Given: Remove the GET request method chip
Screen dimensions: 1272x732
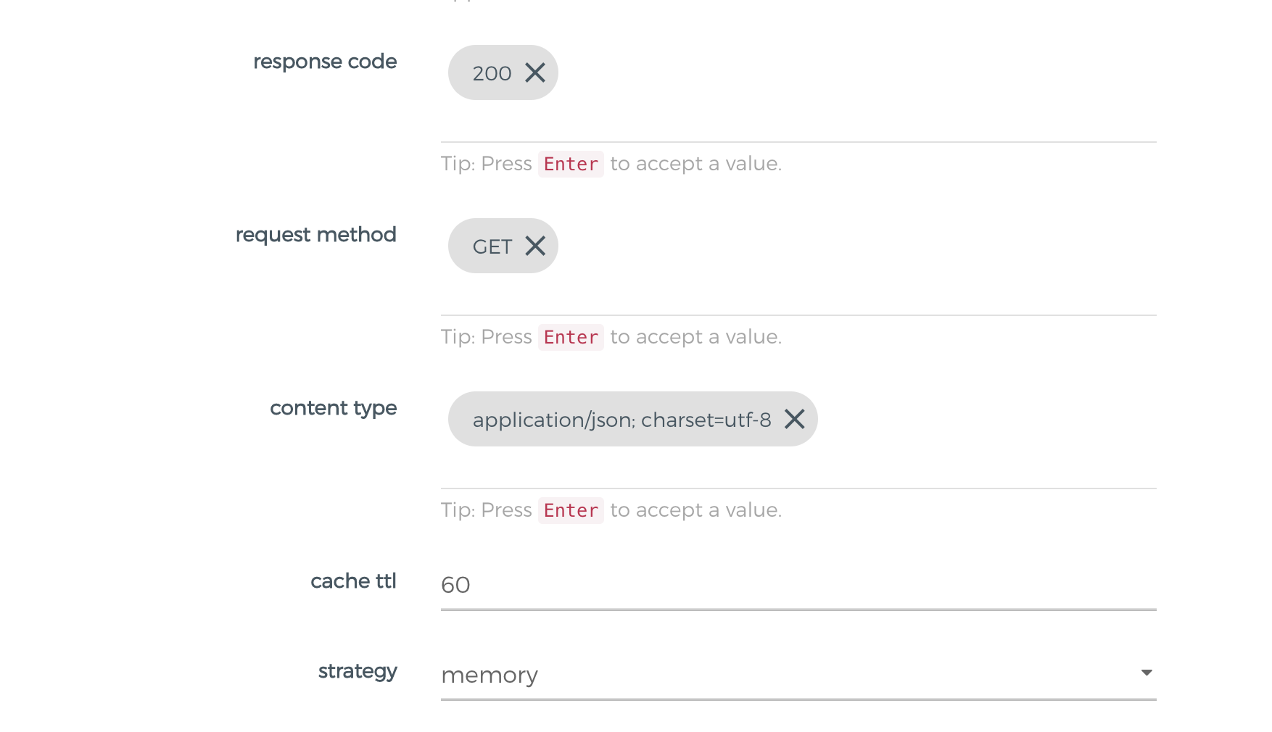Looking at the screenshot, I should (x=535, y=246).
